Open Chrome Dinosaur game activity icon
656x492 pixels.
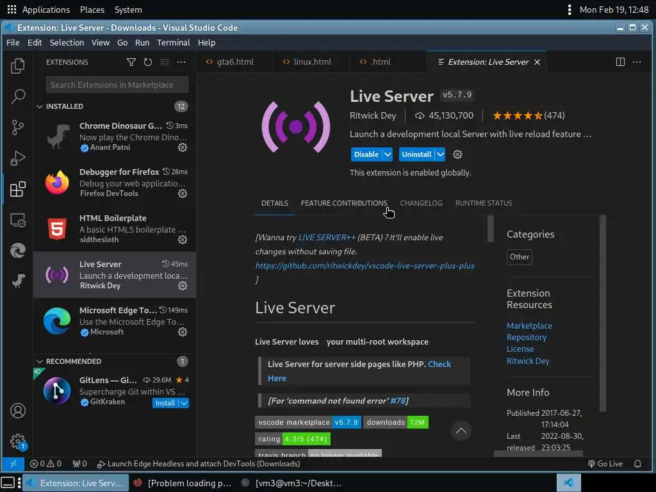[x=17, y=281]
